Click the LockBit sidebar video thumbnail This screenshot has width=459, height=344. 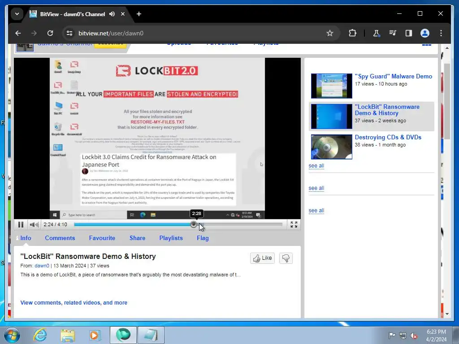(331, 116)
